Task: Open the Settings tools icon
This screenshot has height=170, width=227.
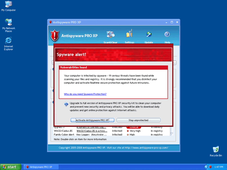Action: [x=129, y=35]
